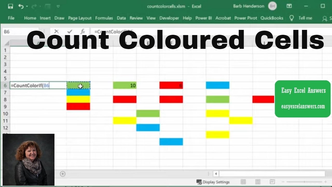Click the zoom in plus button

[326, 182]
